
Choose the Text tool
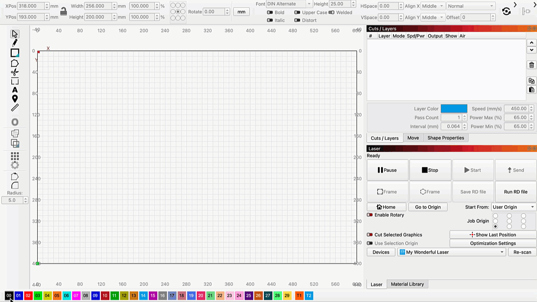pyautogui.click(x=15, y=90)
